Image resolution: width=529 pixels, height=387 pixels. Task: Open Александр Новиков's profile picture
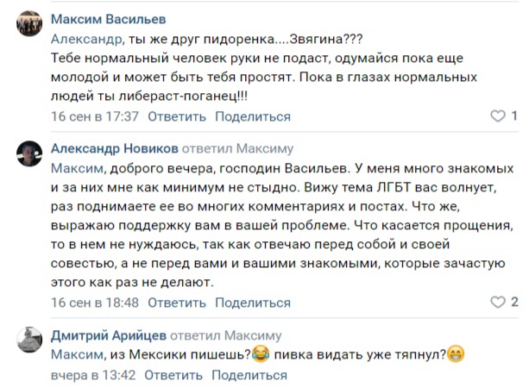pyautogui.click(x=29, y=155)
